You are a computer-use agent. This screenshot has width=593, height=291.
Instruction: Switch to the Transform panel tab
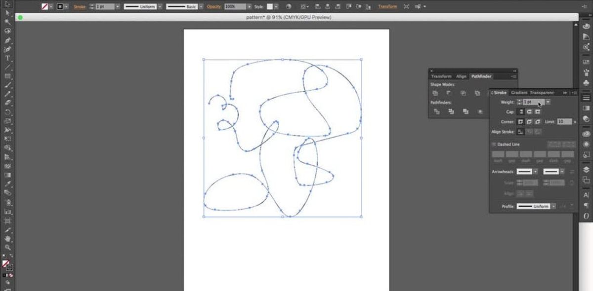(441, 76)
